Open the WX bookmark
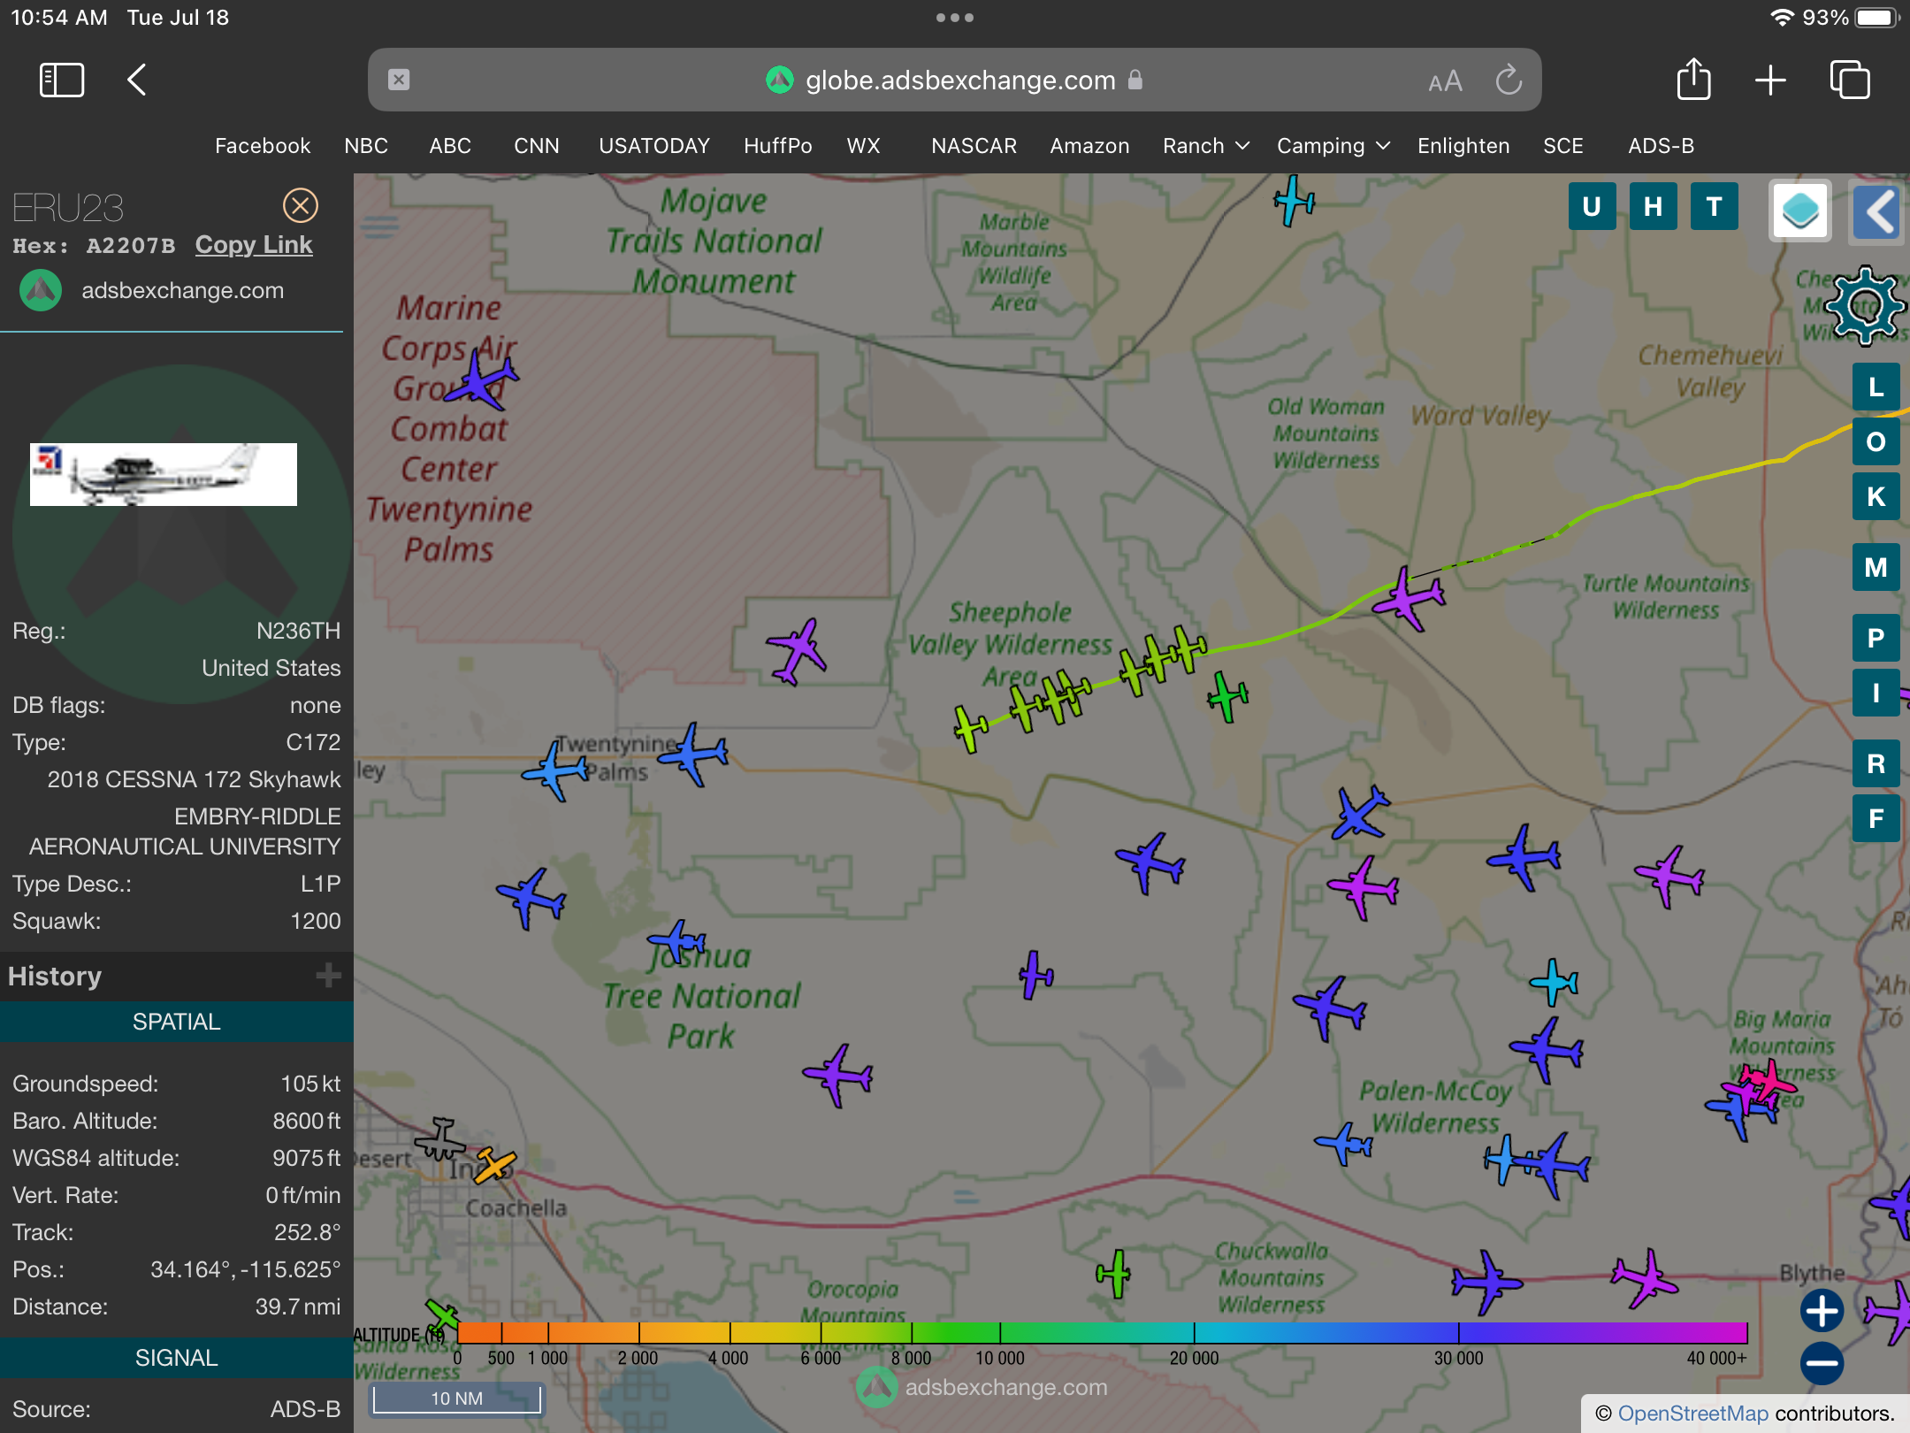This screenshot has height=1433, width=1910. (x=863, y=146)
